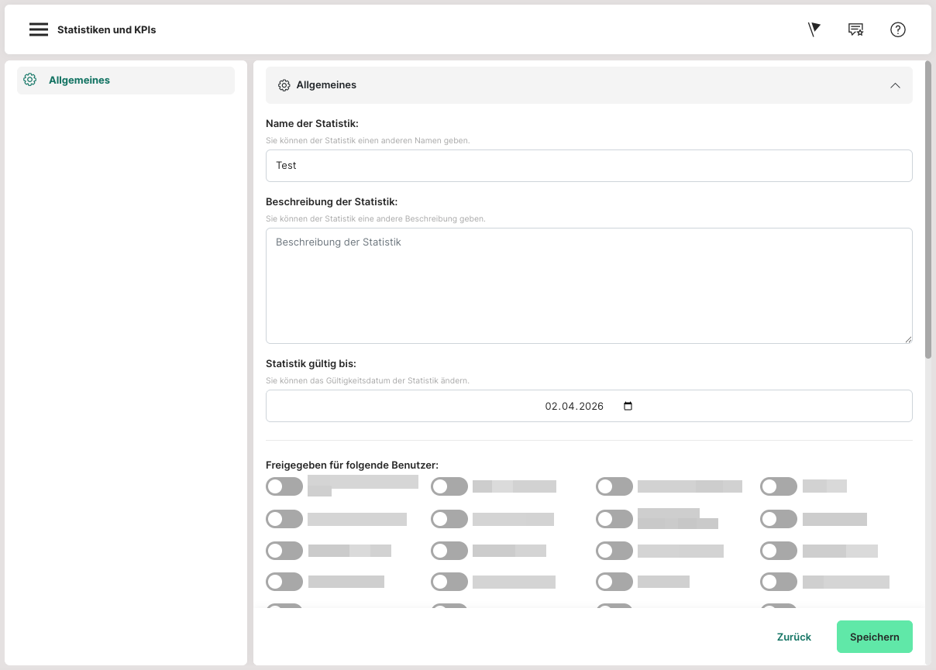Select Allgemeines in the left sidebar
The image size is (936, 670).
79,80
